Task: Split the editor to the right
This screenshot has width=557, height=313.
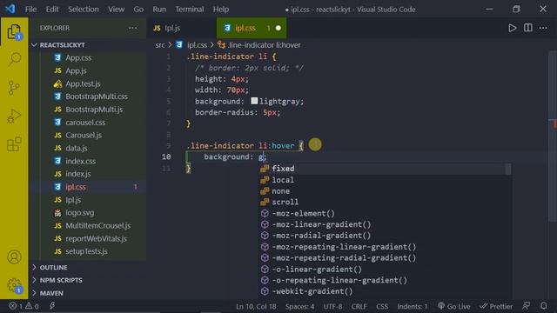Action: pos(528,28)
